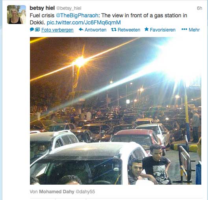Image resolution: width=208 pixels, height=200 pixels.
Task: Click the speech bubble conversation icon
Action: coord(32,30)
